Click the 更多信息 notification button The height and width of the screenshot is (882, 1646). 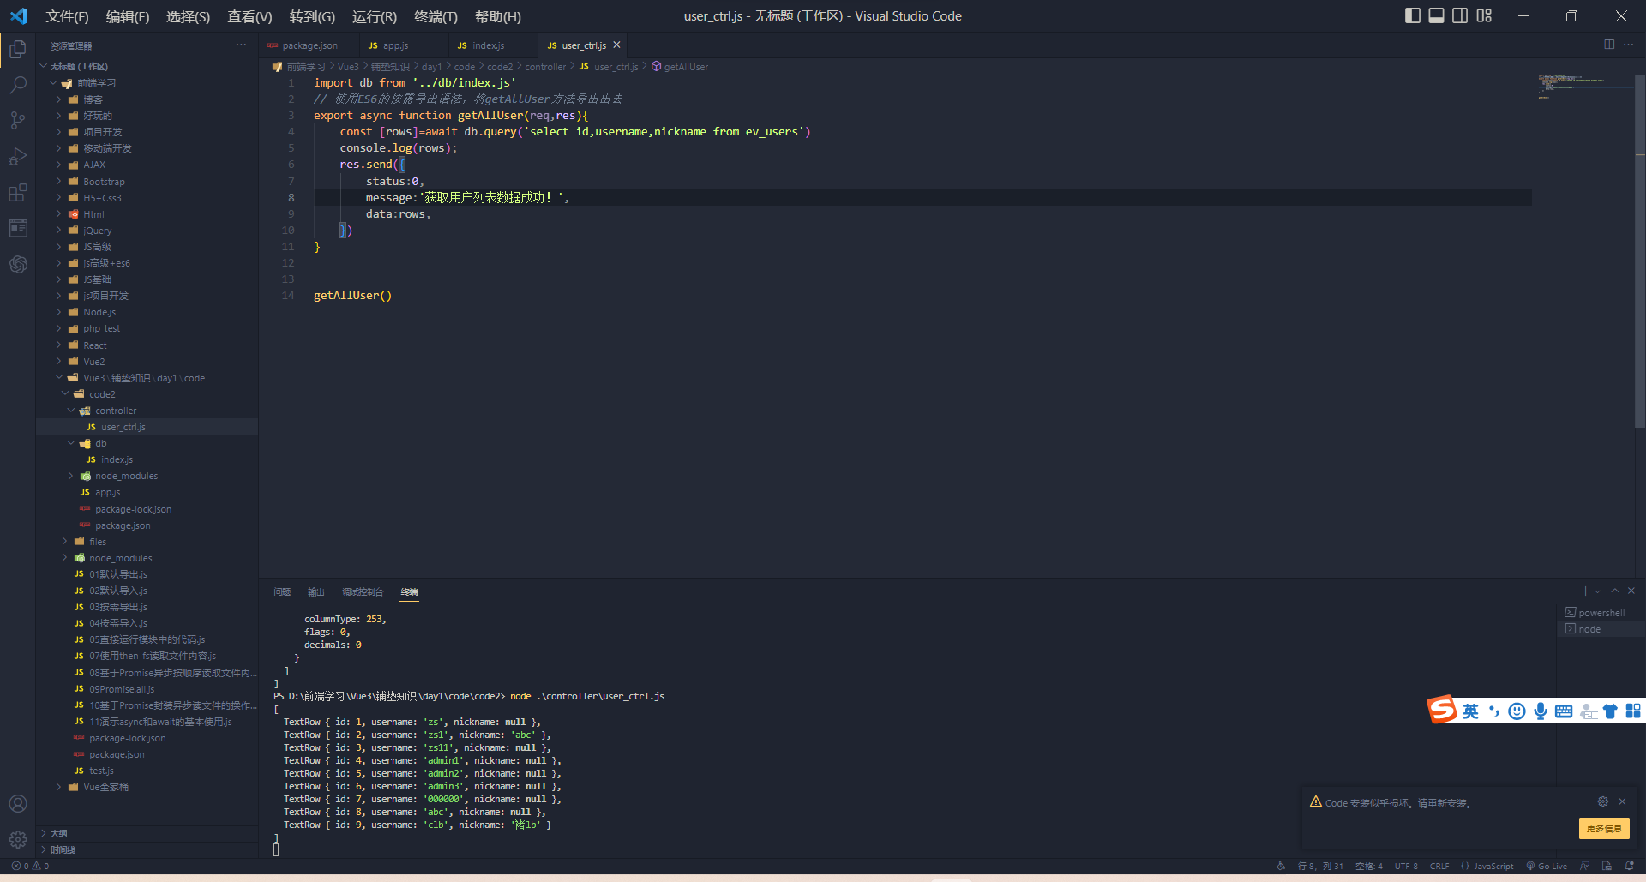coord(1603,829)
